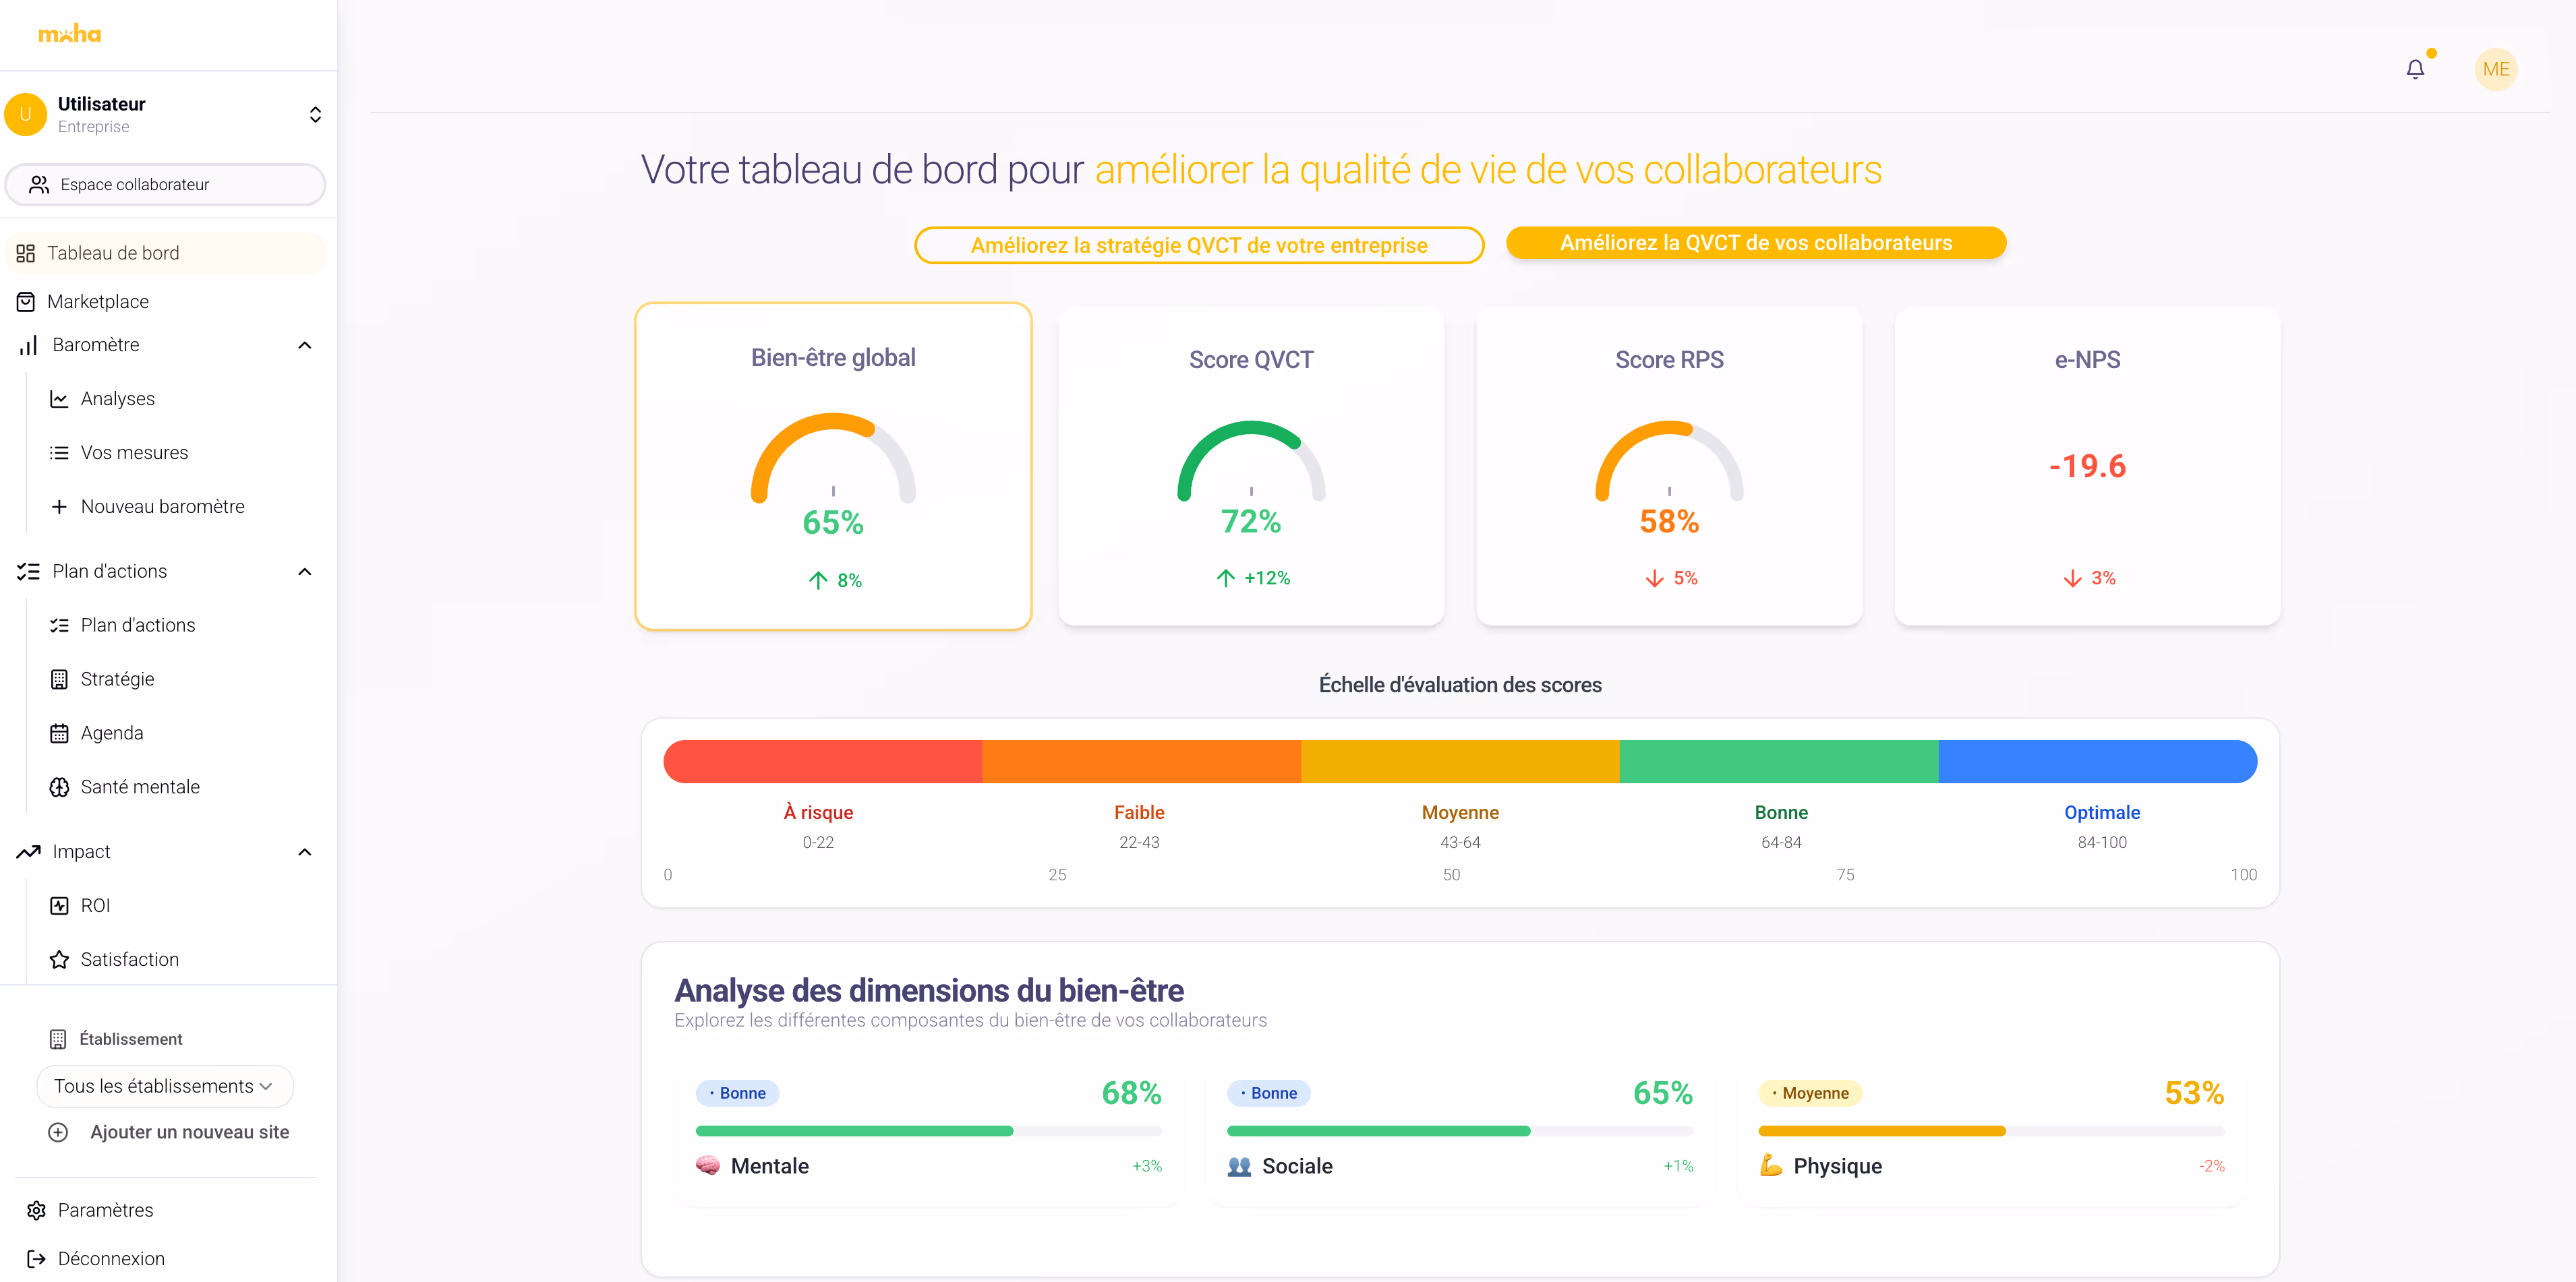Click plus icon for Ajouter un nouveau site
This screenshot has width=2576, height=1282.
(x=58, y=1132)
